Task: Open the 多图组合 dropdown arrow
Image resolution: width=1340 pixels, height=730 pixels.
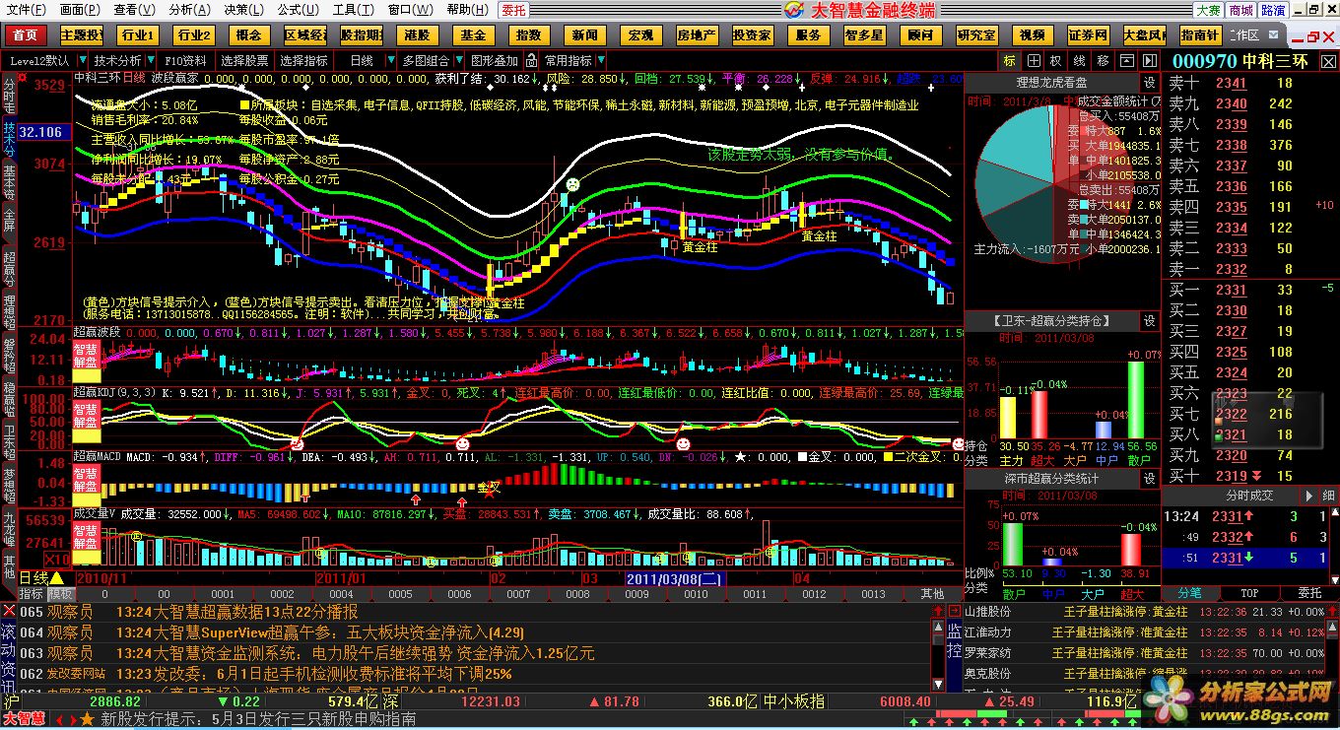Action: tap(458, 60)
